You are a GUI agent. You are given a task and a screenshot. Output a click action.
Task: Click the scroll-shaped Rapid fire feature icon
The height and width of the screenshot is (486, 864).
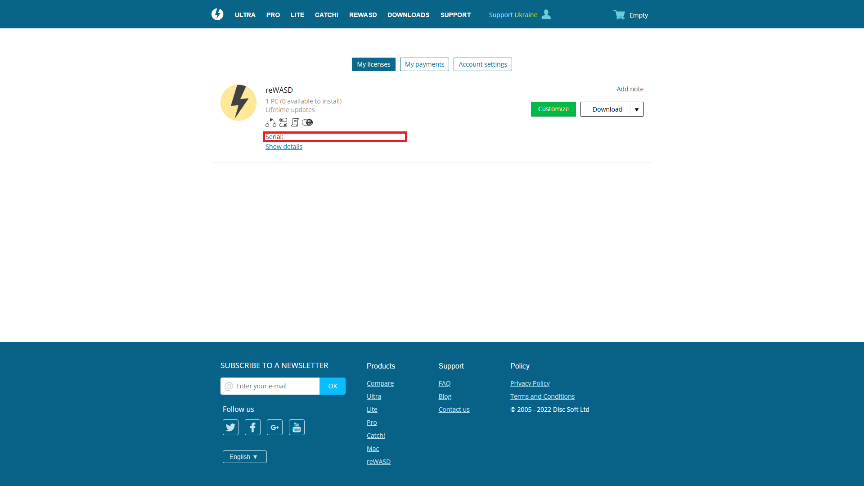[x=295, y=122]
